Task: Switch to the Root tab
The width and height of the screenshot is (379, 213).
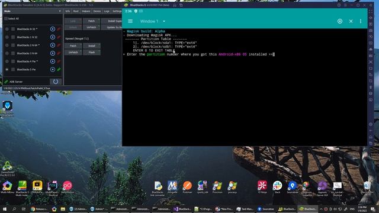Action: click(76, 11)
